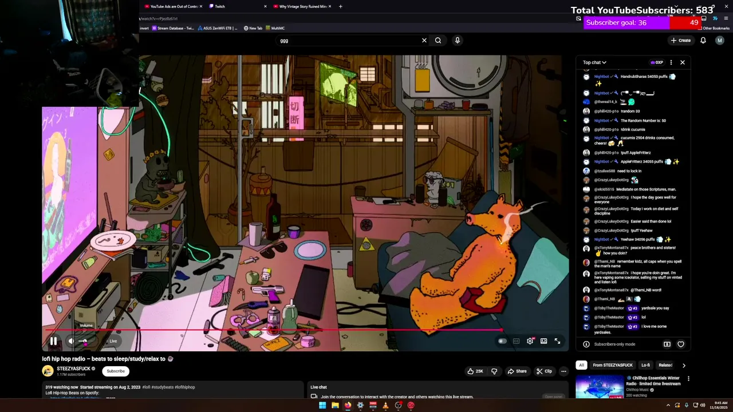The image size is (733, 412).
Task: Expand the Top chat dropdown
Action: tap(594, 62)
